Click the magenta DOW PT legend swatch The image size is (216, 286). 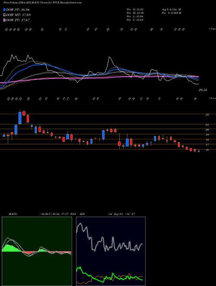(x=4, y=20)
